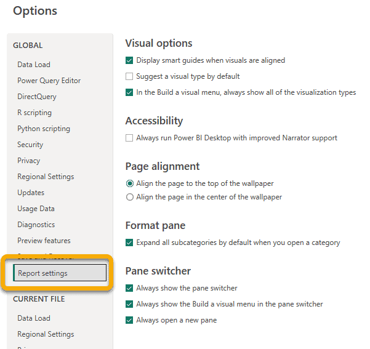This screenshot has height=349, width=370.
Task: Select Report settings category
Action: (60, 273)
